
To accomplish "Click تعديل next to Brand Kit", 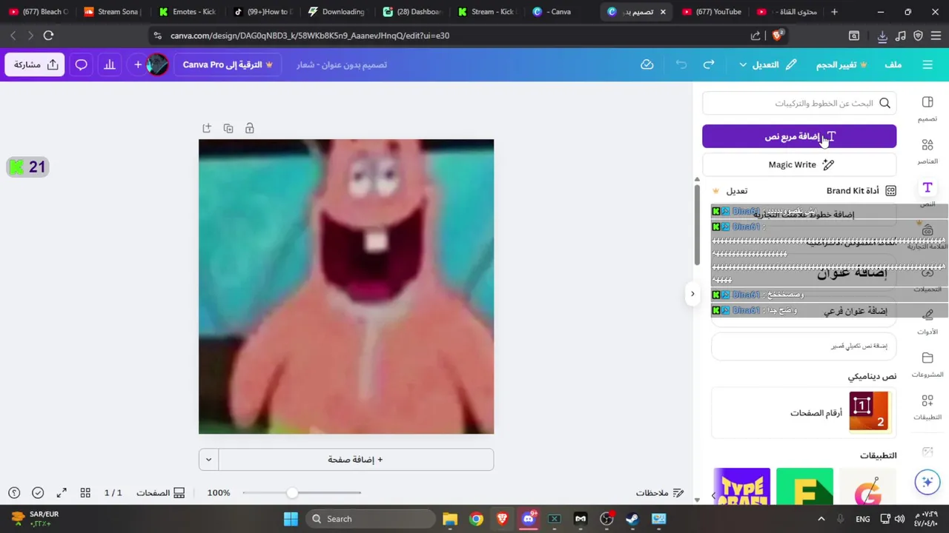I will [x=736, y=191].
